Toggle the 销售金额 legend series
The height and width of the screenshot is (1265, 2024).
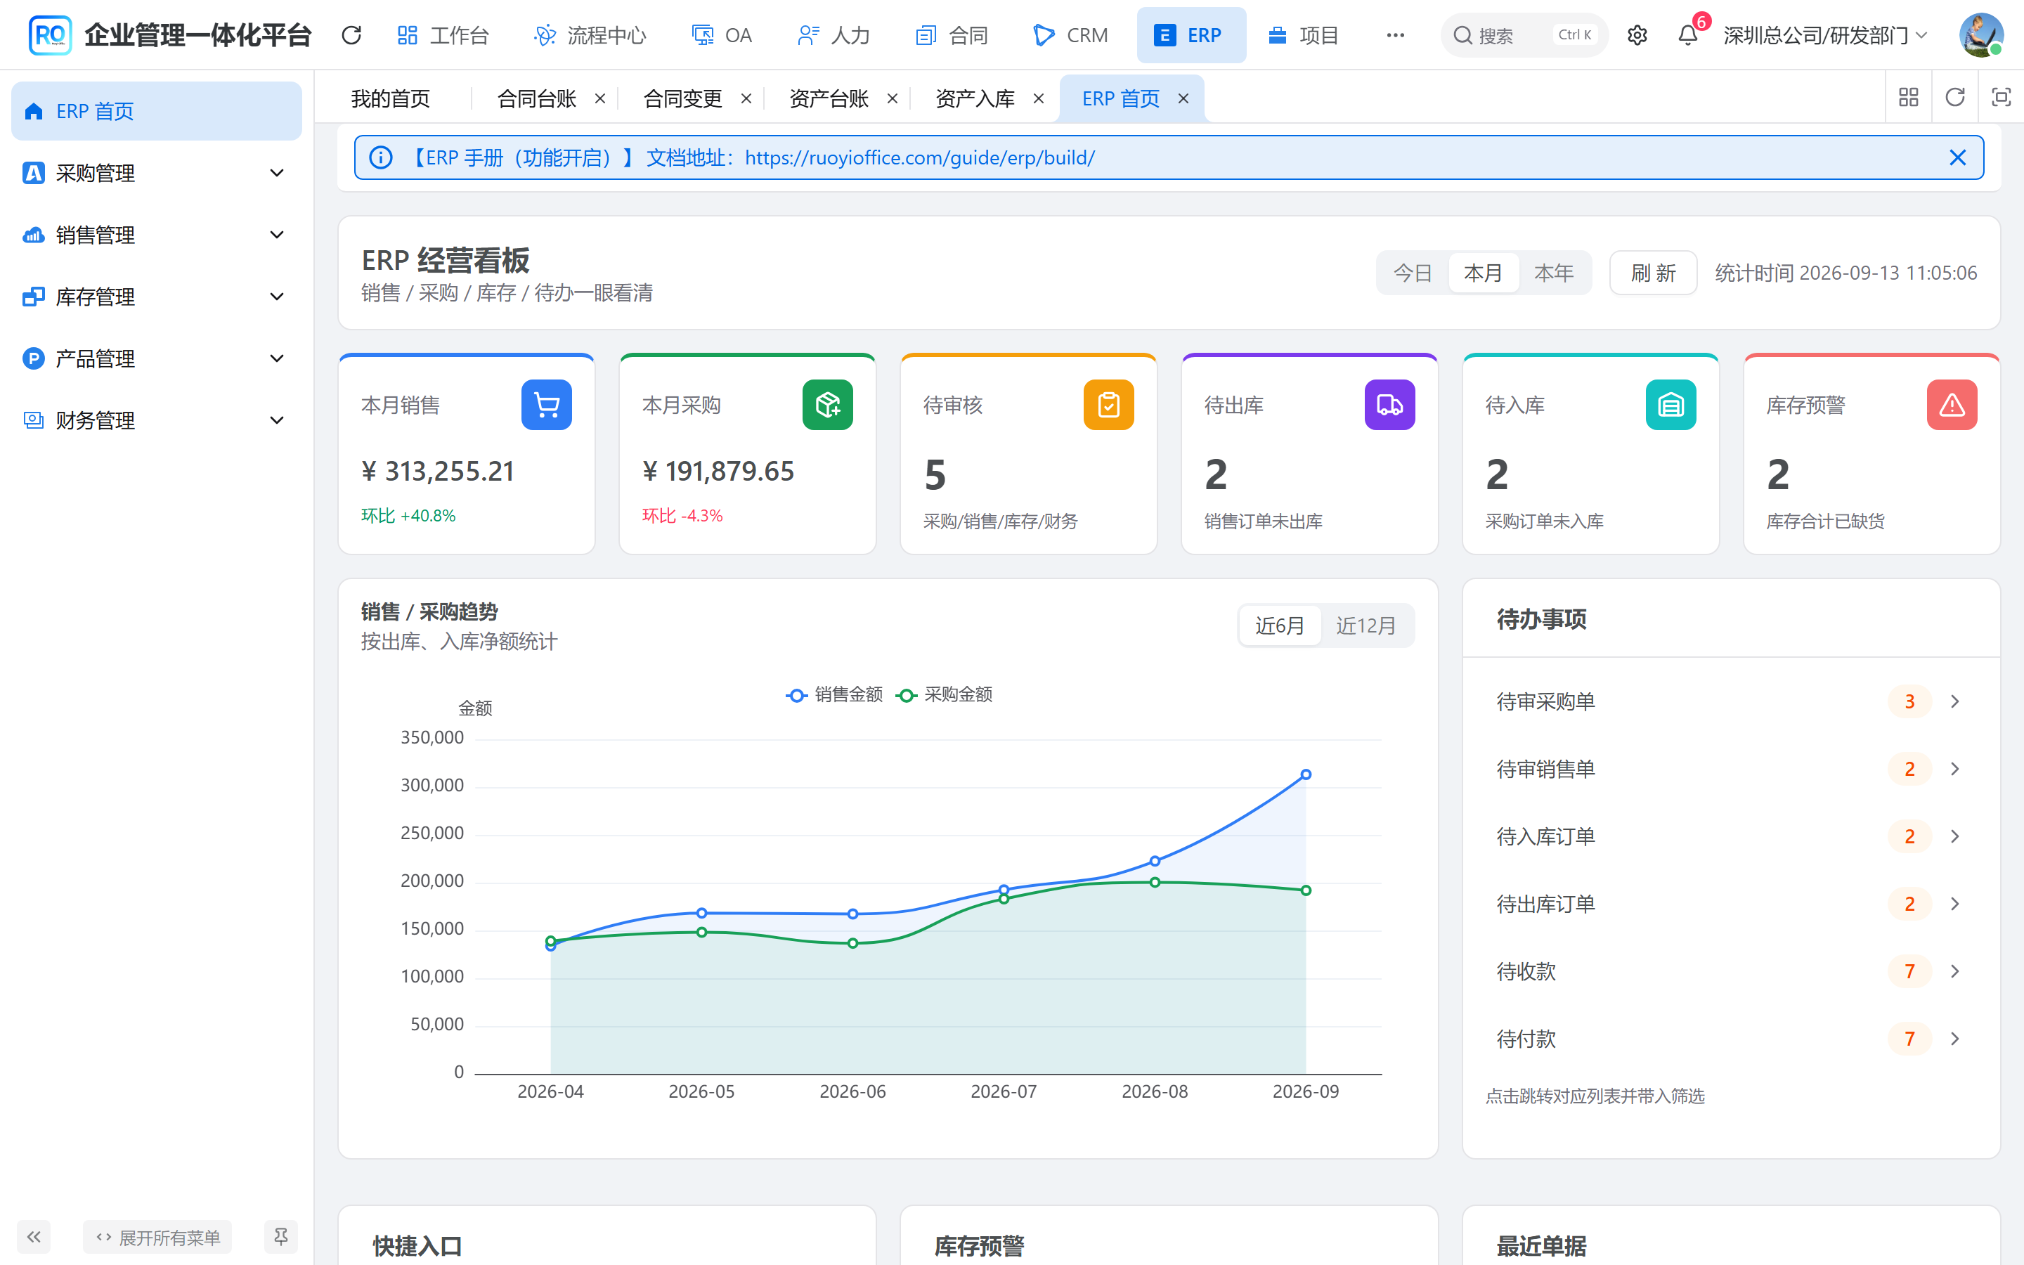click(x=835, y=694)
